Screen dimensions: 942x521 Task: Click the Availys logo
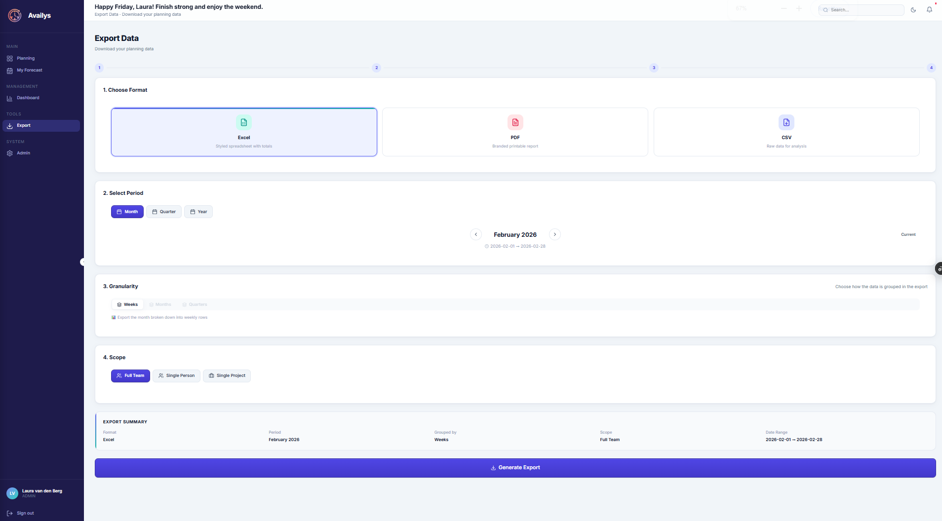(15, 15)
